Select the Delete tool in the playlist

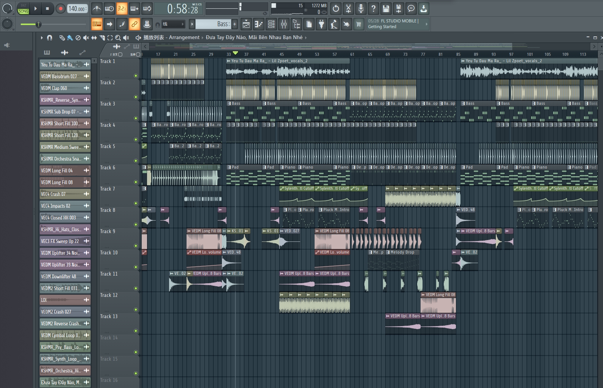pyautogui.click(x=78, y=38)
